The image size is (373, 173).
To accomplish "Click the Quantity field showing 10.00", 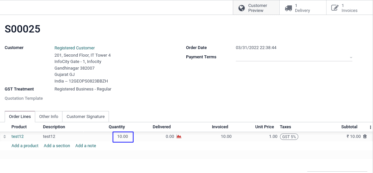I will pos(123,137).
